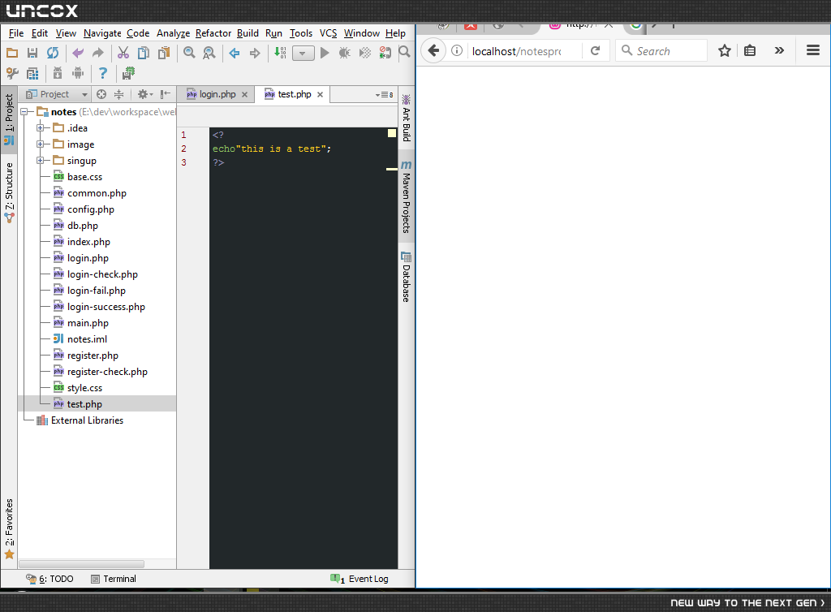Click the browser Reload page button

pyautogui.click(x=595, y=51)
